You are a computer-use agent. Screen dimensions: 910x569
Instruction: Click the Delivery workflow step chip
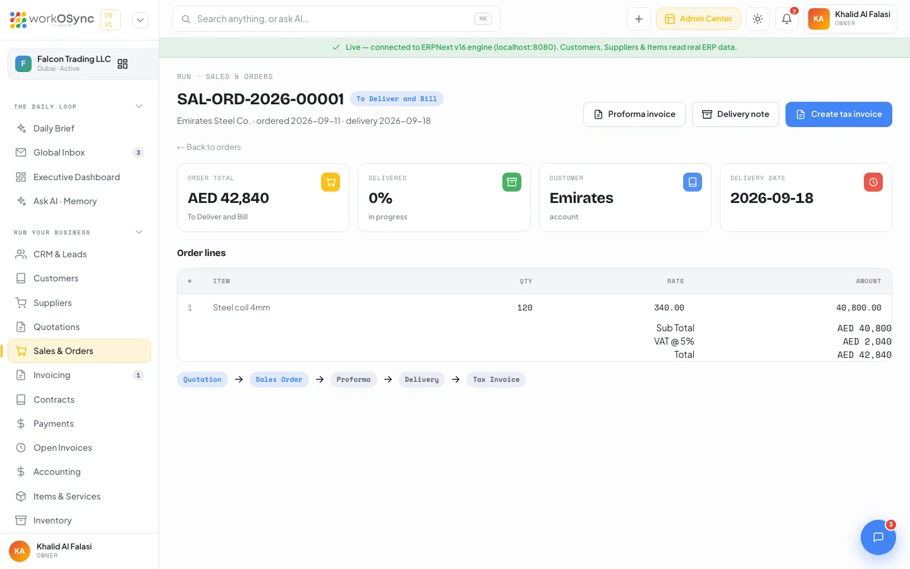(422, 379)
